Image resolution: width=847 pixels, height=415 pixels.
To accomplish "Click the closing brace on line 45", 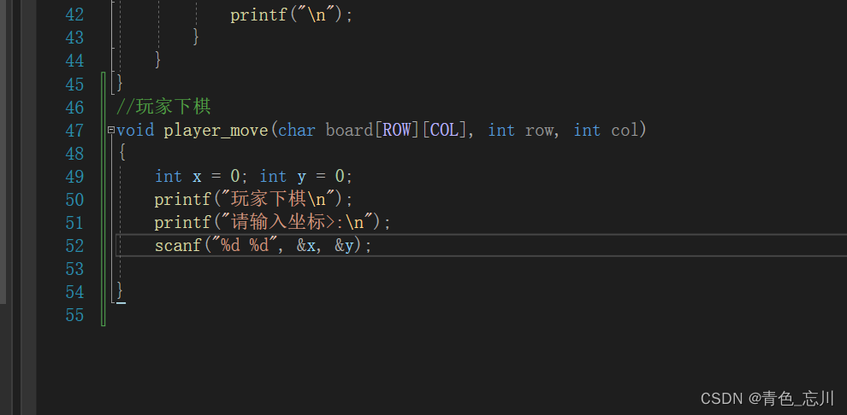I will (x=120, y=84).
